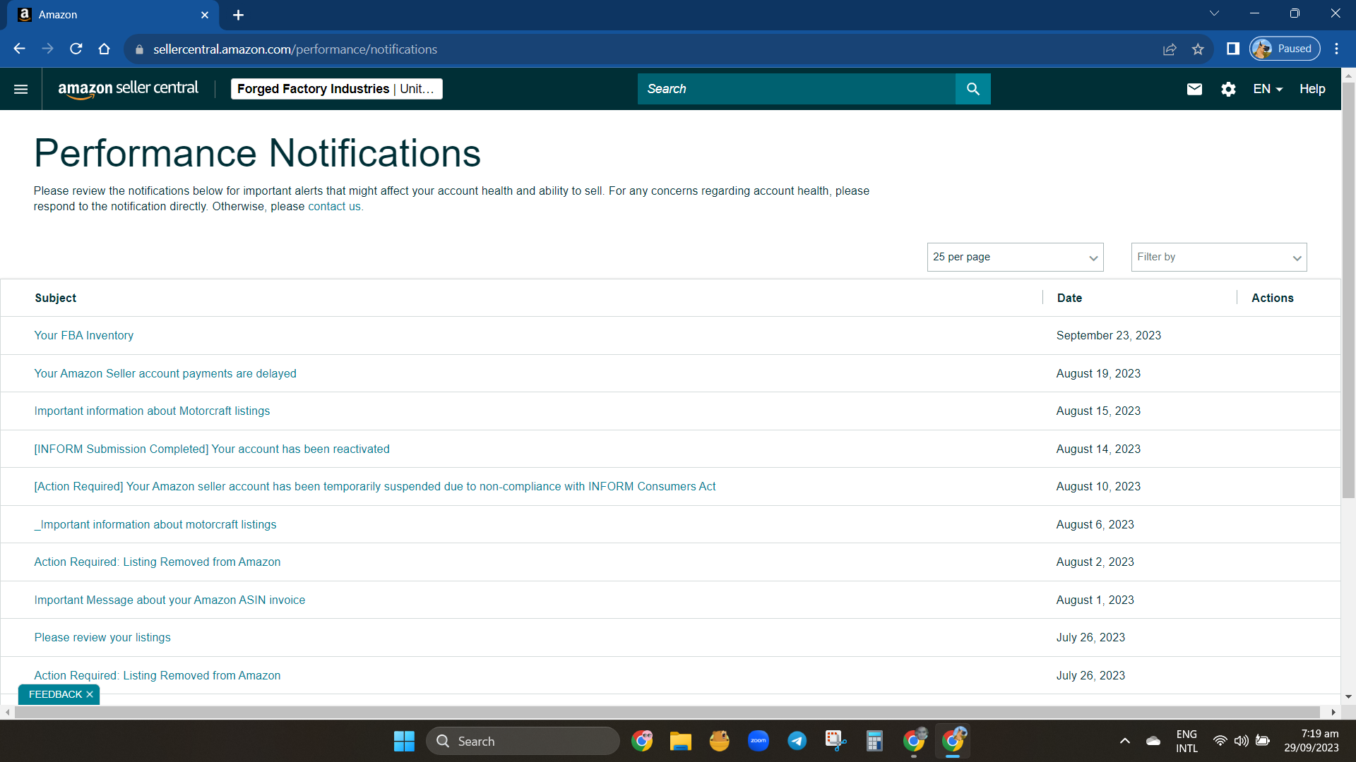Click the ENG INTL language indicator
This screenshot has width=1356, height=762.
tap(1186, 741)
